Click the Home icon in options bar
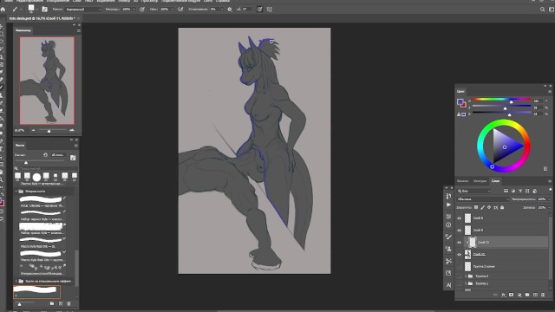555x312 pixels. pyautogui.click(x=3, y=10)
